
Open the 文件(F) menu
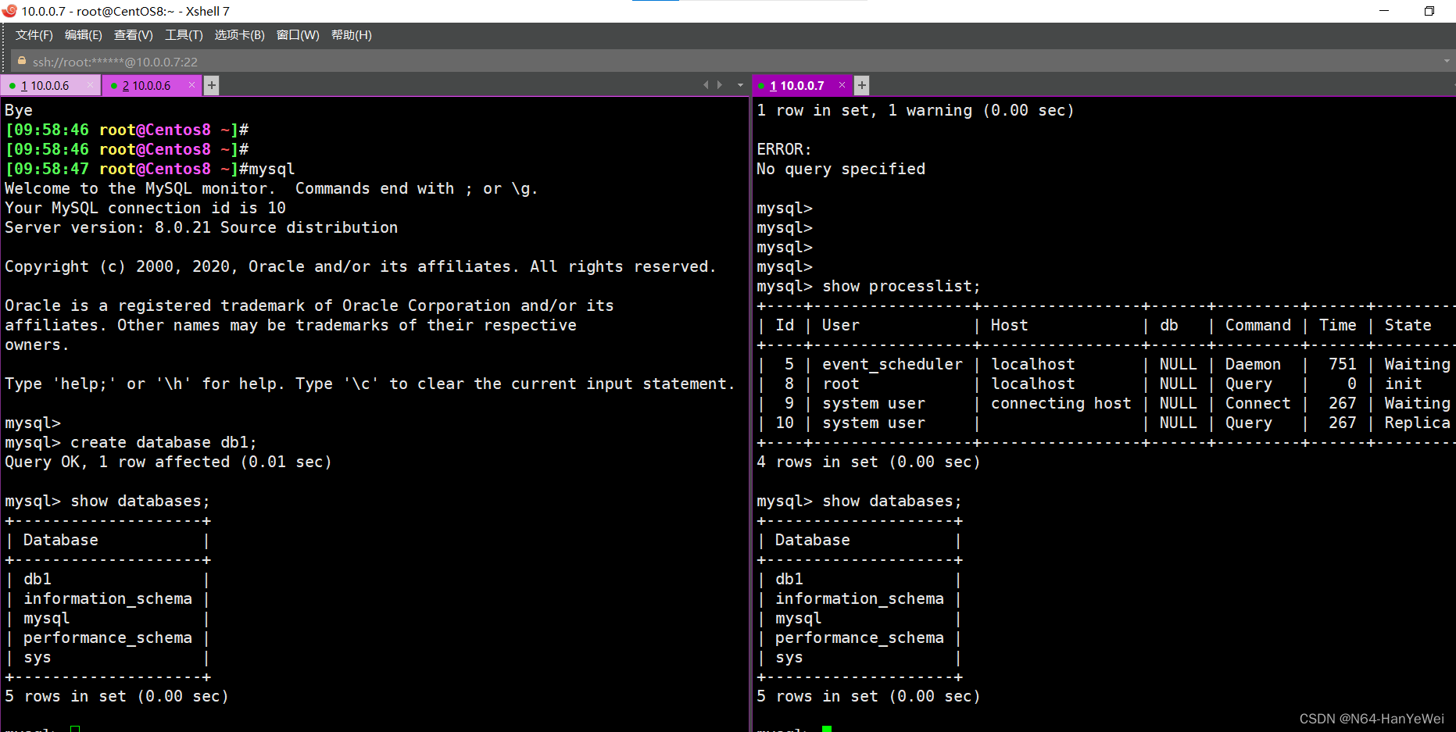click(x=33, y=34)
